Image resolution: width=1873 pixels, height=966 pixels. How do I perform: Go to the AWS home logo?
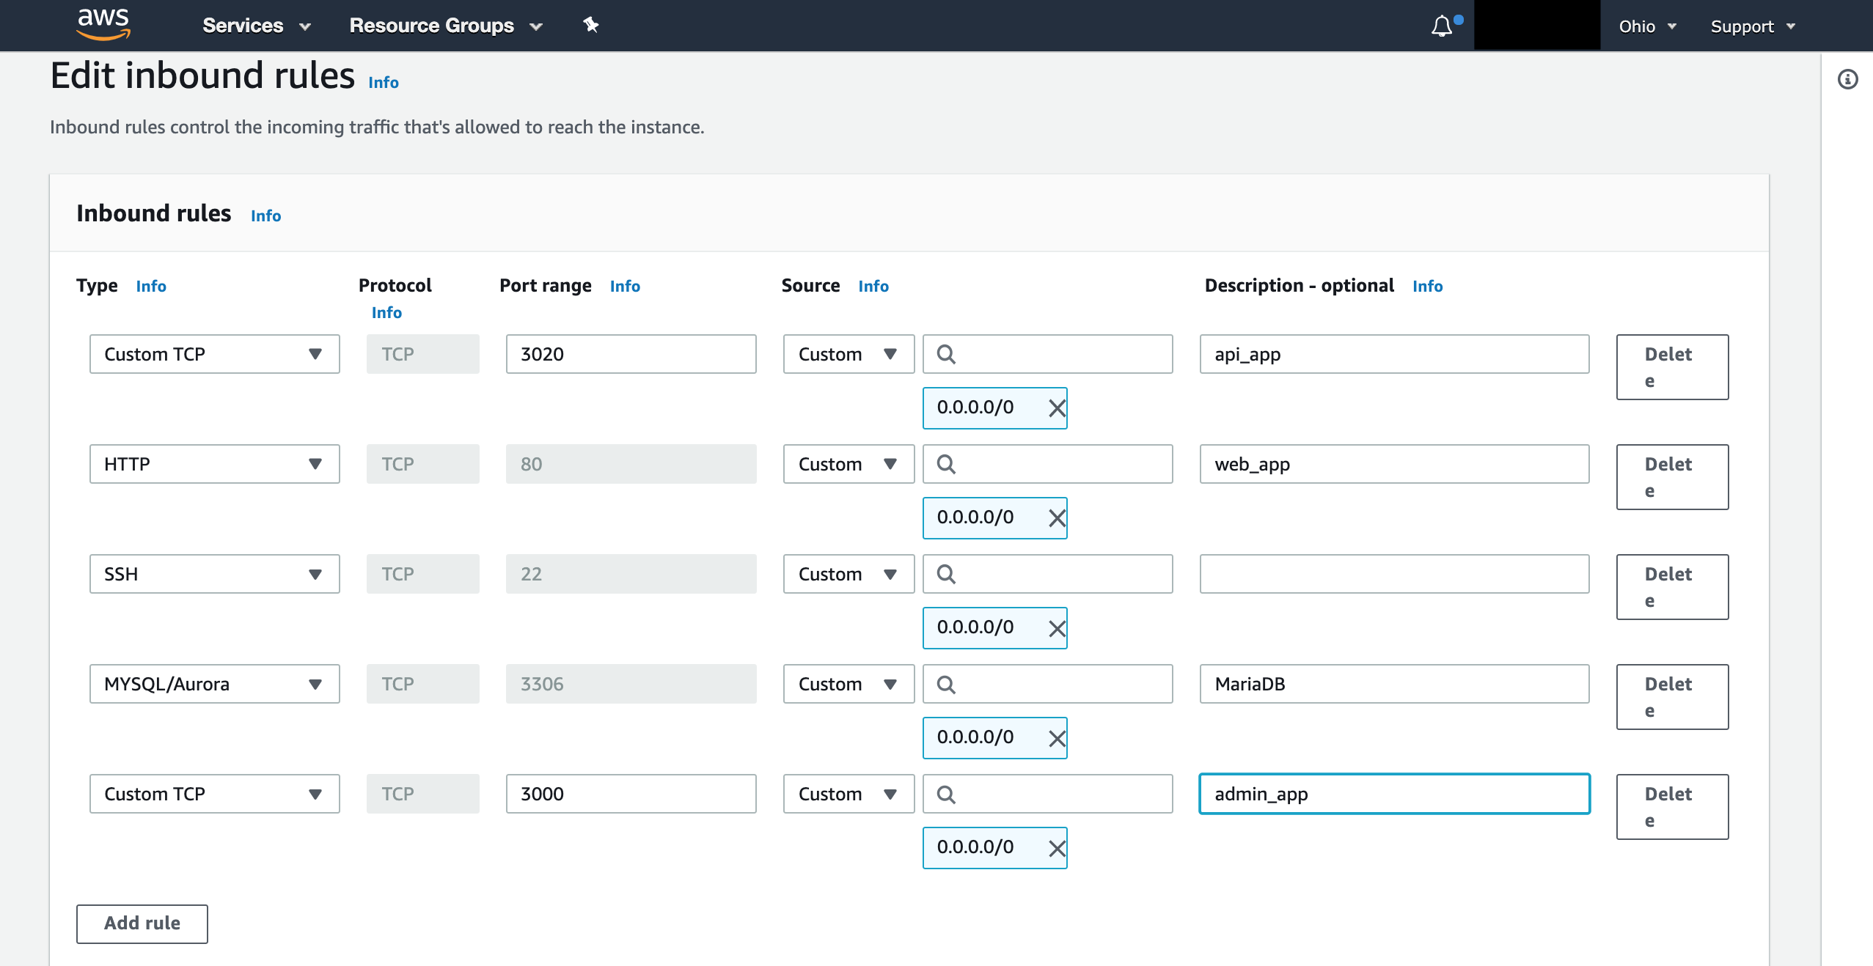[x=103, y=24]
